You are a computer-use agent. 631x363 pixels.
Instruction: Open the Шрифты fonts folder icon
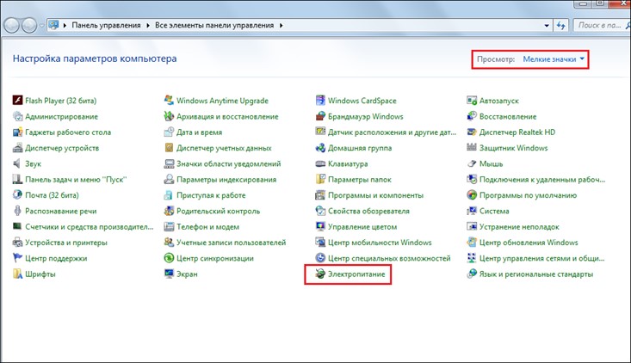click(17, 274)
